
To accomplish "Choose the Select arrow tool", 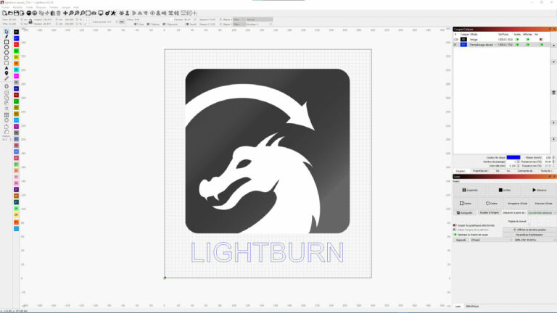I will [7, 32].
